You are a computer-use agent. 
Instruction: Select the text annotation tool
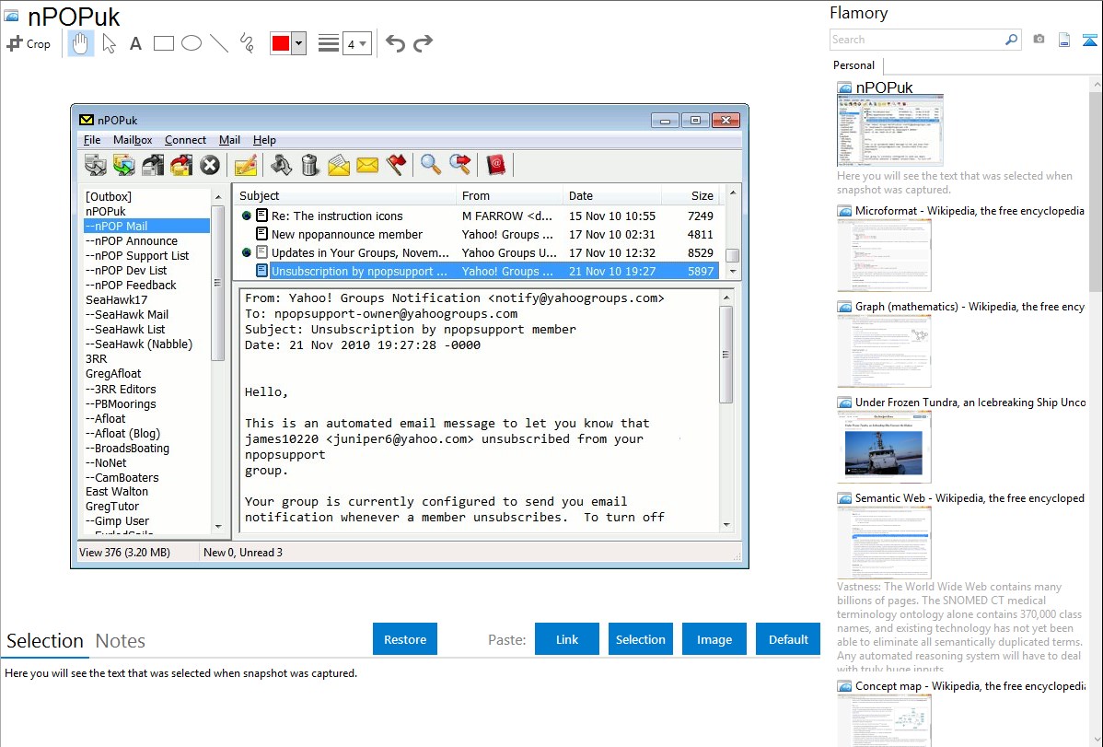click(x=135, y=43)
